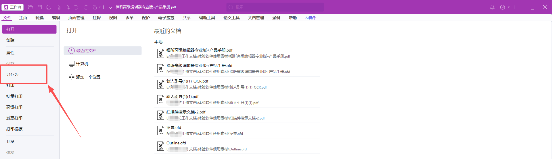Open recent file 发票.ofd

[237, 131]
